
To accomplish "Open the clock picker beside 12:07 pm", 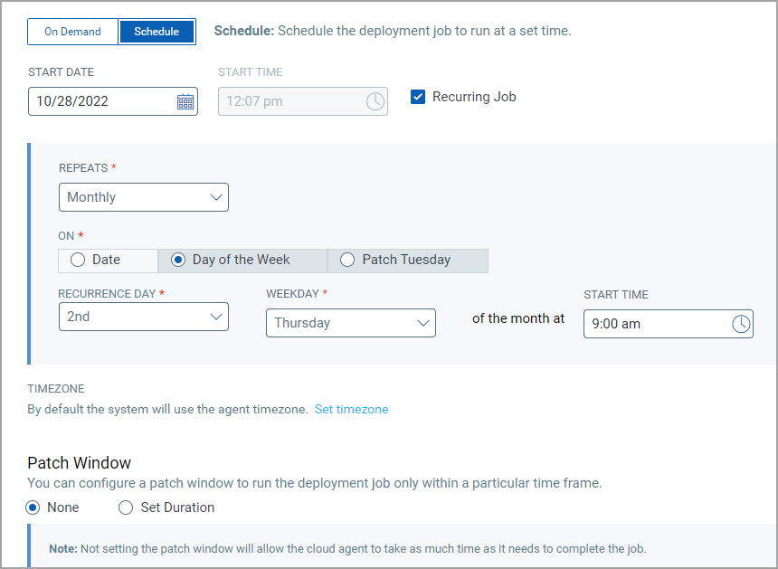I will tap(375, 101).
